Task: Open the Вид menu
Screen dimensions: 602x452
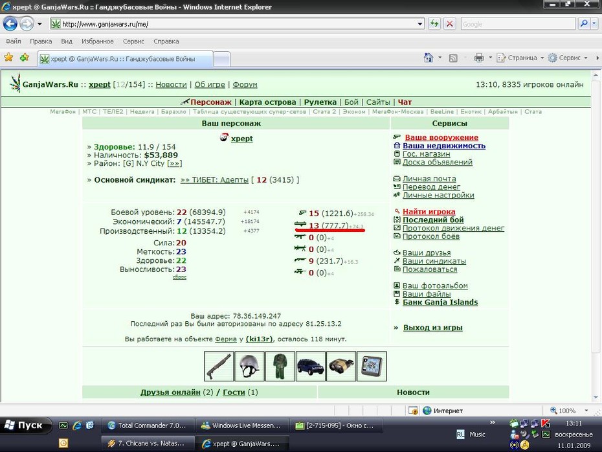Action: (67, 41)
